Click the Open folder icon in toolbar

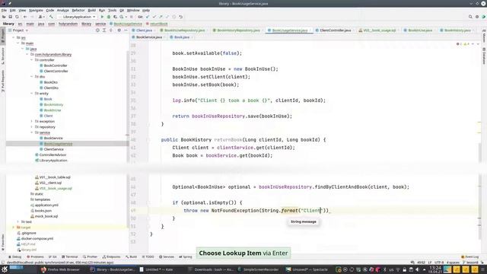pos(4,17)
